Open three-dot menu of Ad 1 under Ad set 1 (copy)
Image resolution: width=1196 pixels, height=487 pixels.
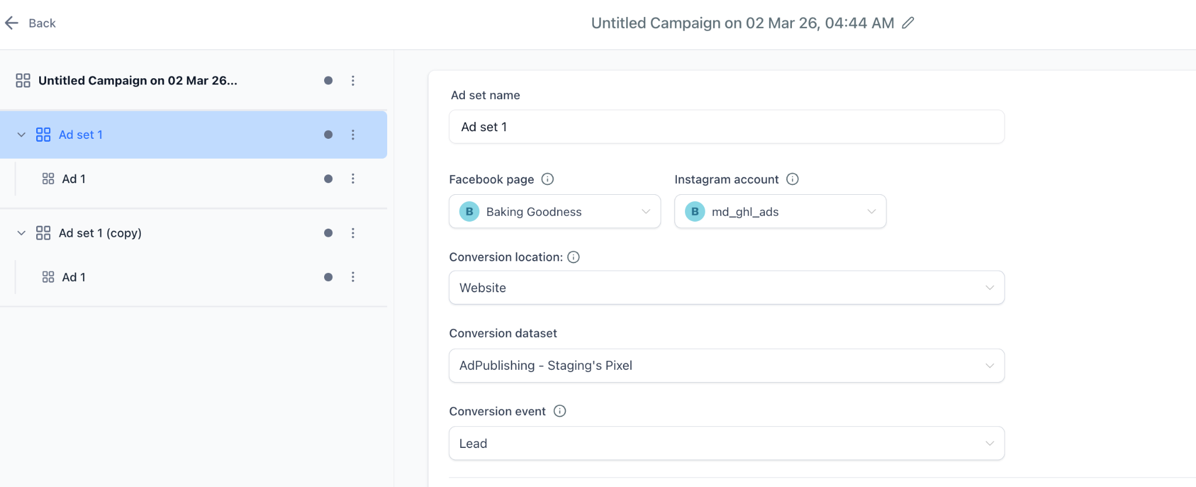(353, 277)
